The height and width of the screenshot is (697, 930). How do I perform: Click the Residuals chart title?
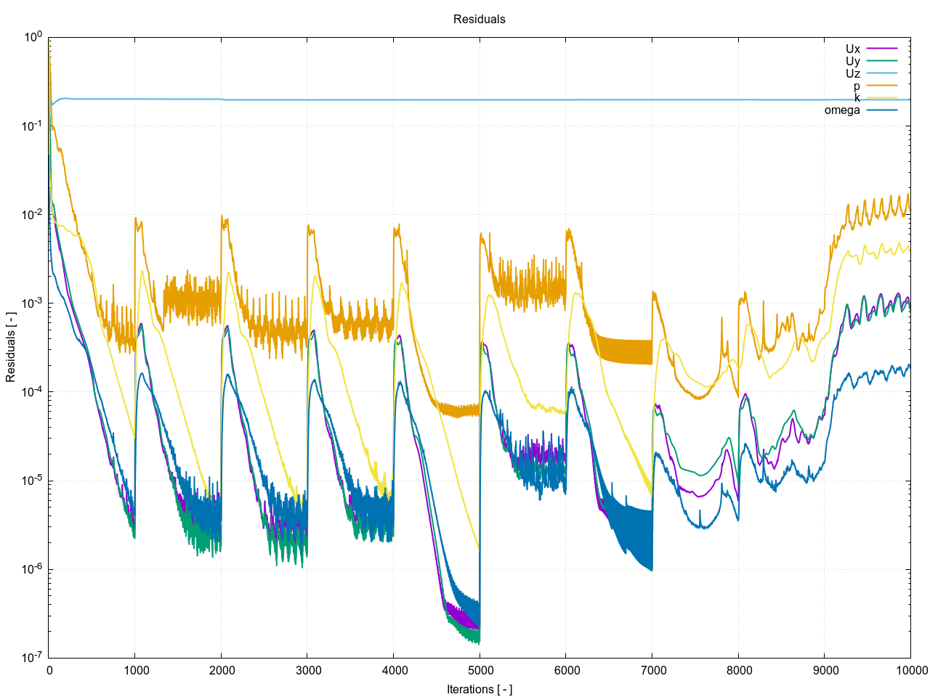(x=479, y=20)
